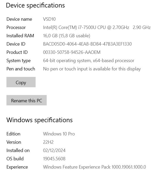Click the version value 22H2
164x174 pixels.
coord(48,142)
